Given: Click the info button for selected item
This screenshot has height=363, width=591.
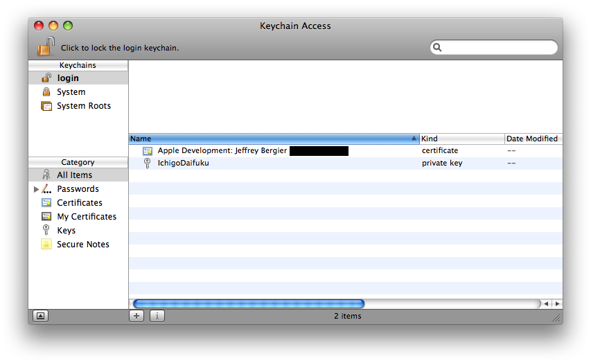Looking at the screenshot, I should [157, 316].
